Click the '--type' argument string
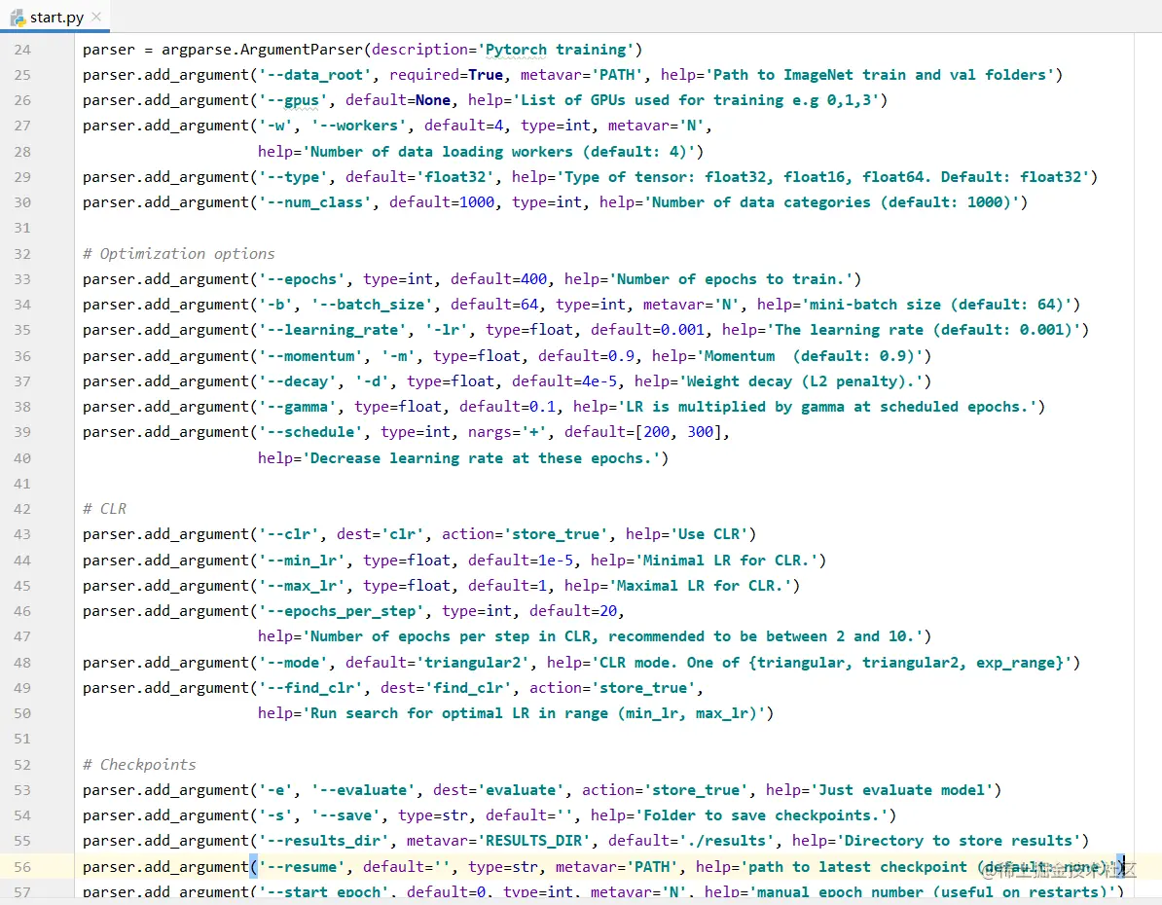1162x905 pixels. pos(294,177)
